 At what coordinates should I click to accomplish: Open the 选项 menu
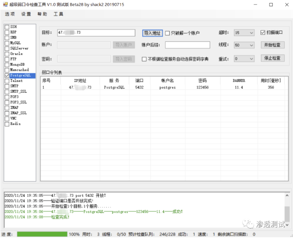[10, 14]
